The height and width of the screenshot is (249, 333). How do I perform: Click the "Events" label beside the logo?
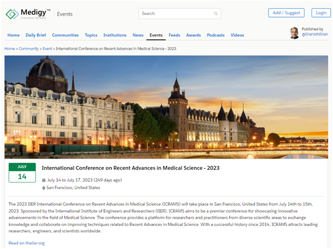[x=65, y=14]
